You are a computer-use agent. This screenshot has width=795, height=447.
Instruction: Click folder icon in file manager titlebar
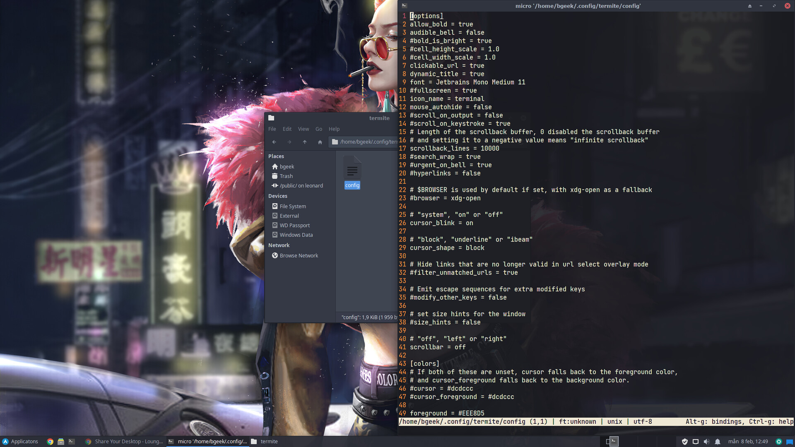click(271, 118)
